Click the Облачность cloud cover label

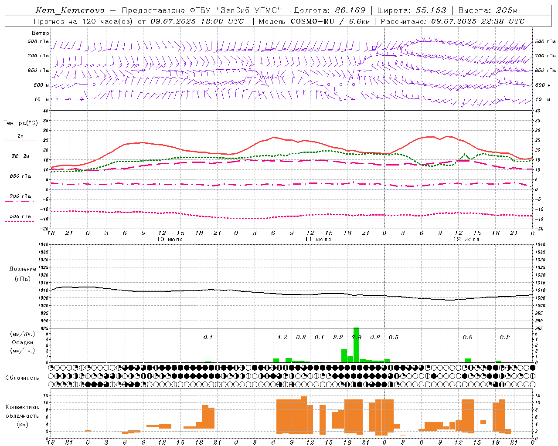pyautogui.click(x=22, y=378)
